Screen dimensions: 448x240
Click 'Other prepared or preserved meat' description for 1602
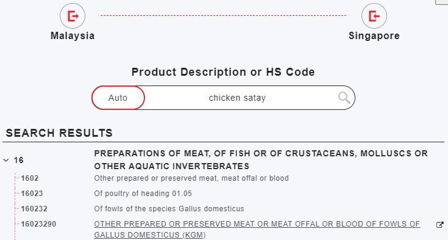point(191,178)
